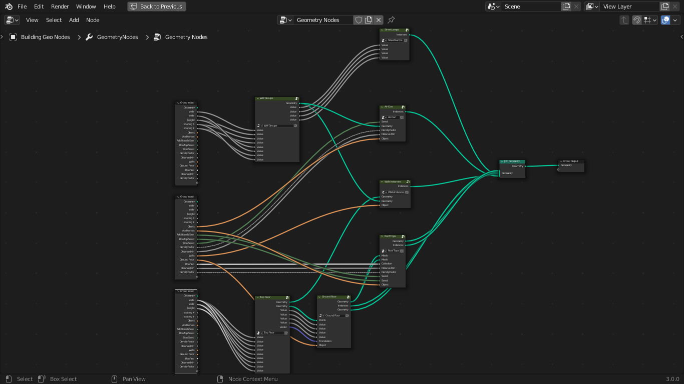Click the snapping magnet icon in the header
This screenshot has height=384, width=684.
(x=637, y=20)
